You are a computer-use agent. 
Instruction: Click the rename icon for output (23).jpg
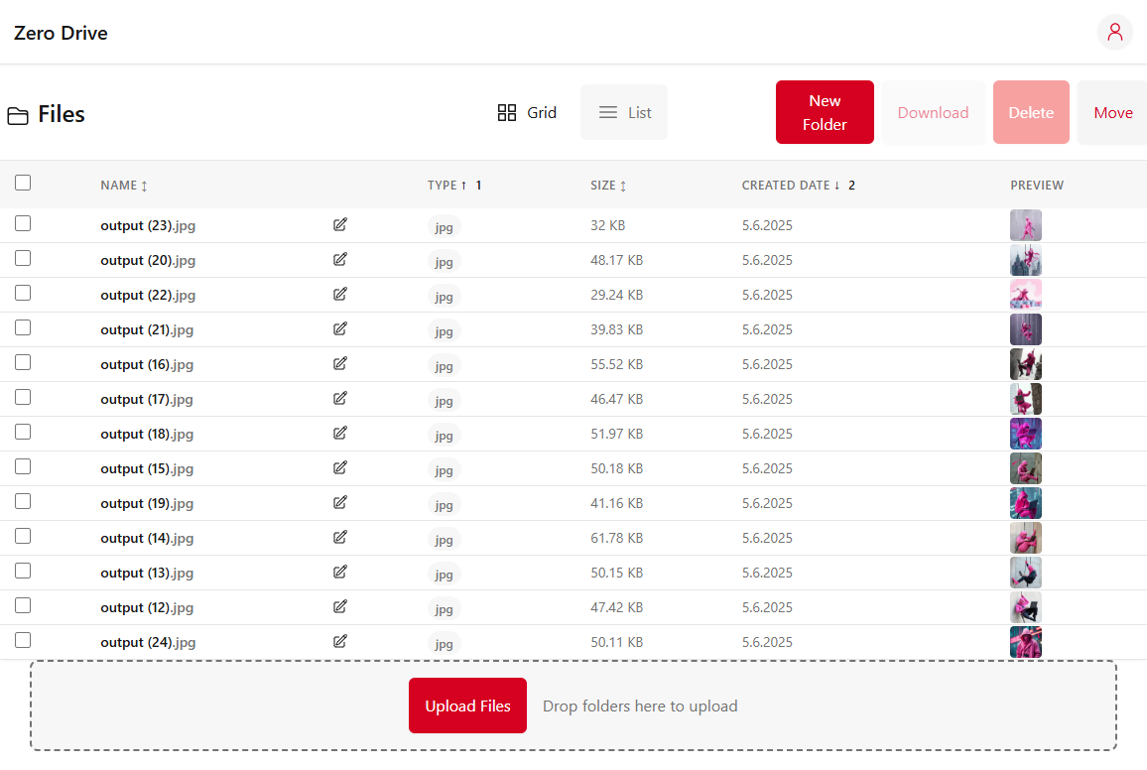[x=340, y=224]
